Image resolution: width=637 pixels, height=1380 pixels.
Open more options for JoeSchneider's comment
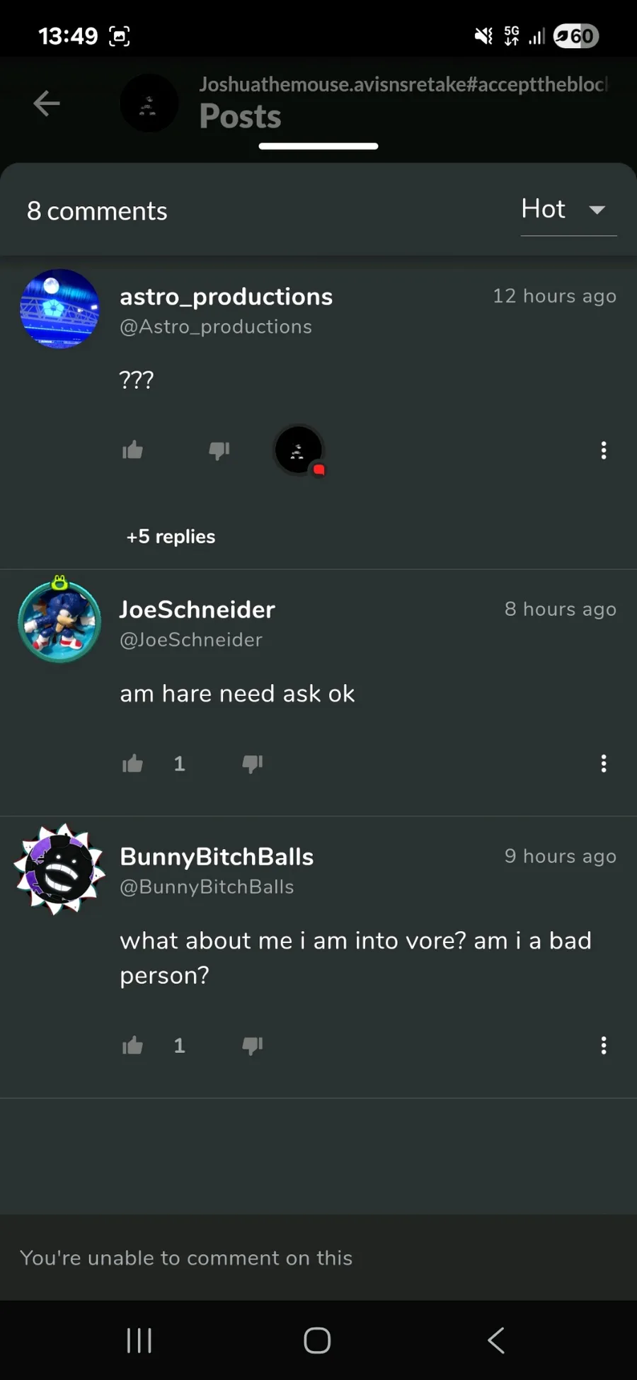[604, 763]
